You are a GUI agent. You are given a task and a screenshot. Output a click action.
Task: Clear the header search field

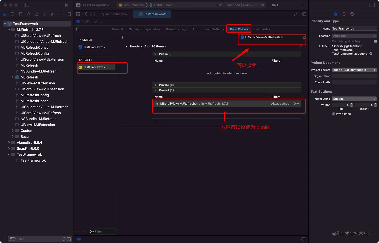click(304, 37)
